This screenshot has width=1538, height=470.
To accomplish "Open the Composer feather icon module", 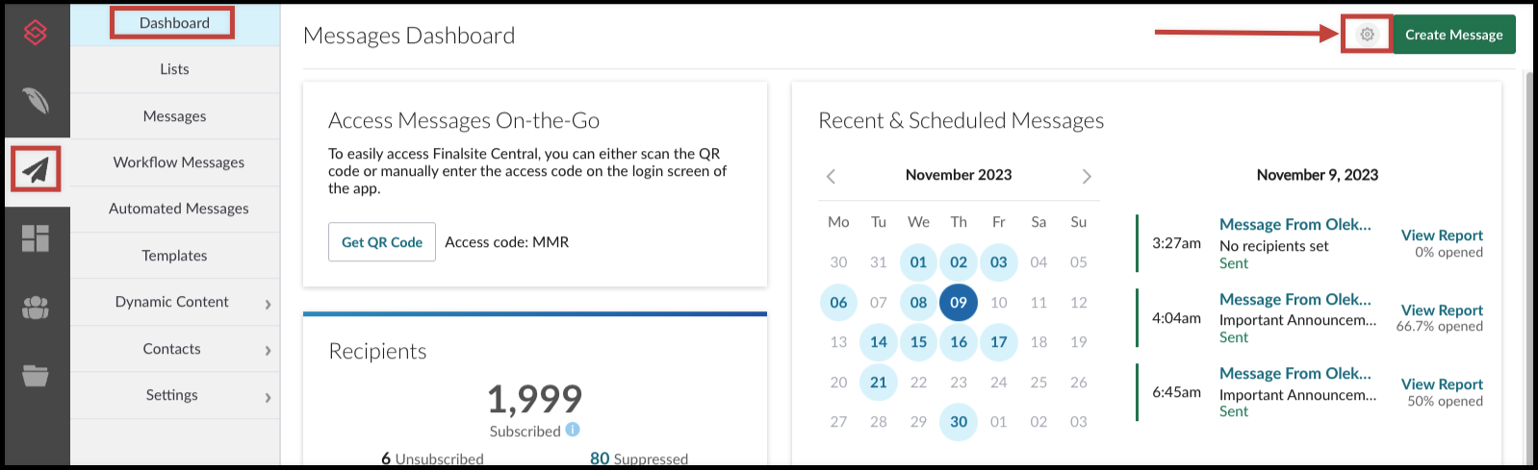I will click(x=36, y=101).
